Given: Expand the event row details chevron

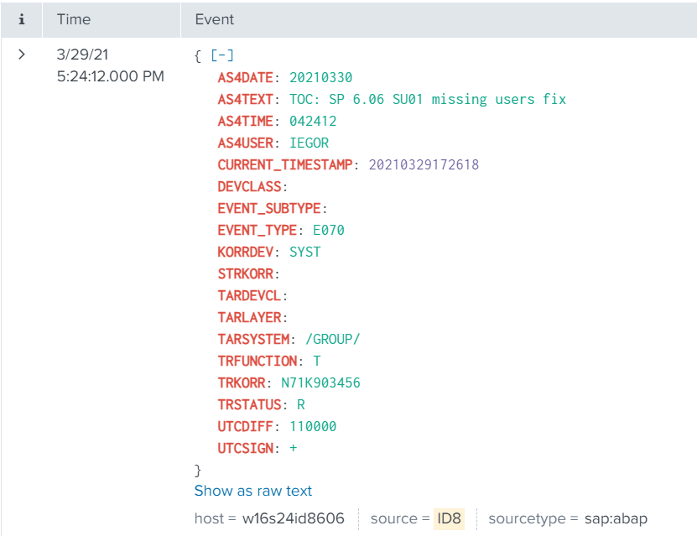Looking at the screenshot, I should [22, 55].
